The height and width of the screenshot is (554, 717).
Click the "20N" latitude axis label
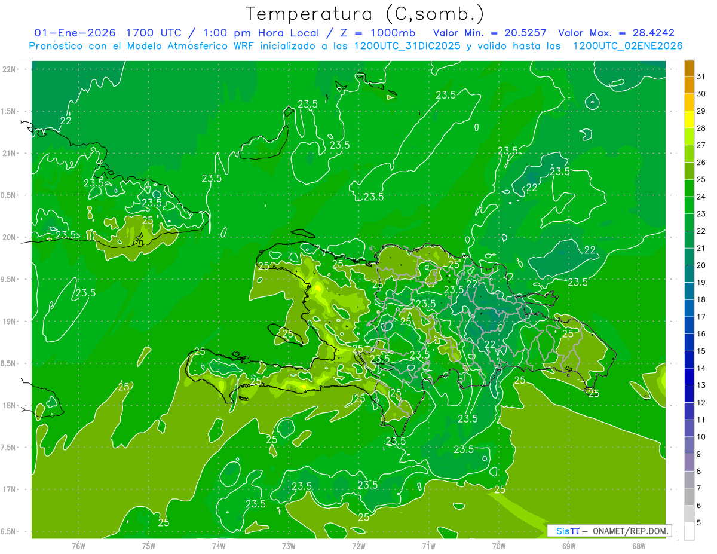(x=10, y=237)
